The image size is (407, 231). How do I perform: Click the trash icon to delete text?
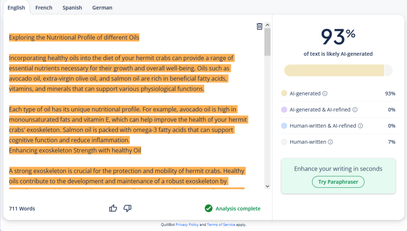click(x=260, y=26)
